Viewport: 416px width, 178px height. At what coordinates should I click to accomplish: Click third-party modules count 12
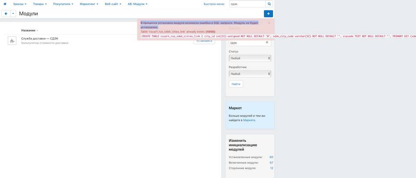[271, 168]
